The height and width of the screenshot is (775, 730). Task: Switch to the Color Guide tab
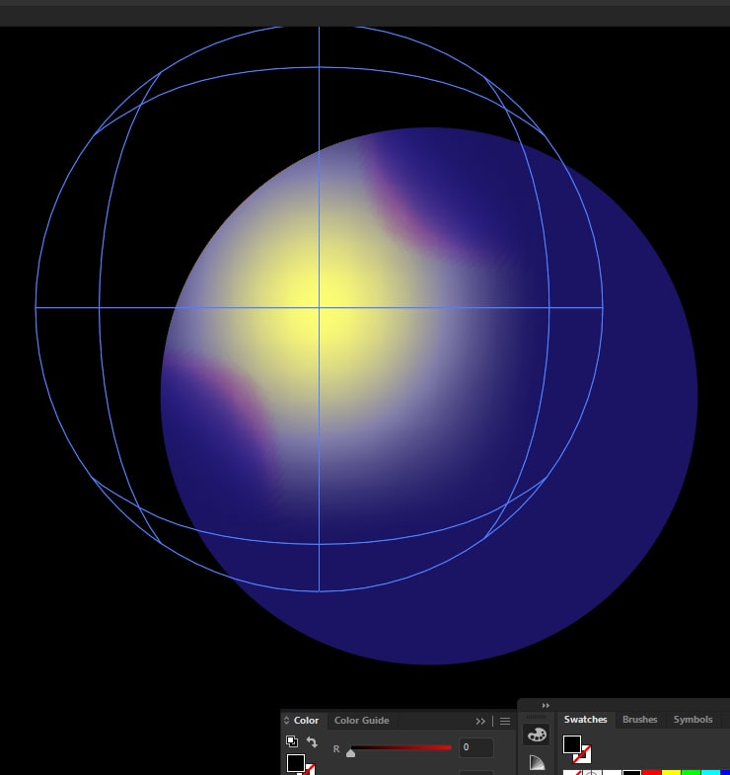pos(361,720)
